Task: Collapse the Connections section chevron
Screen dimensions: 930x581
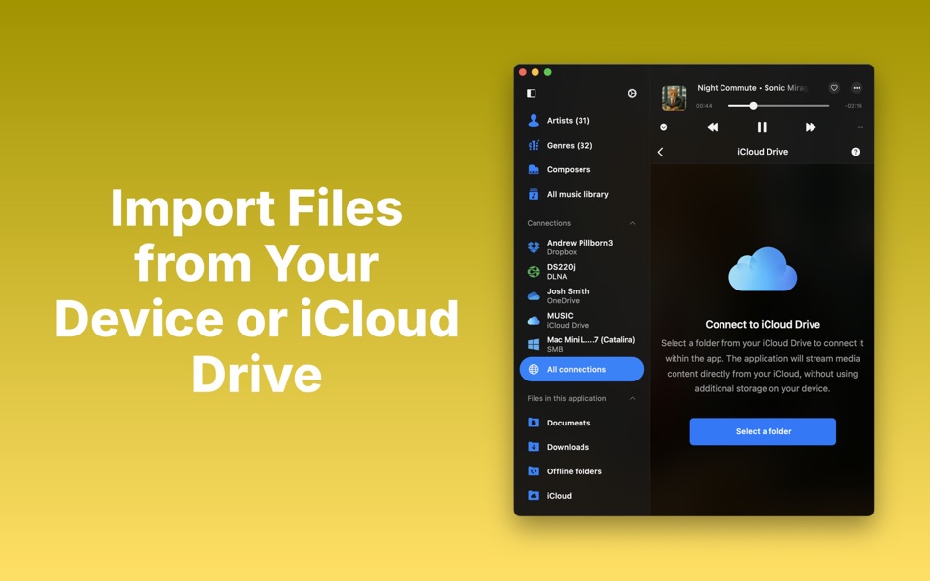Action: click(x=632, y=223)
